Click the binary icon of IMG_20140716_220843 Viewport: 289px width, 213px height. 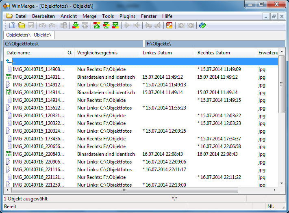coord(9,154)
